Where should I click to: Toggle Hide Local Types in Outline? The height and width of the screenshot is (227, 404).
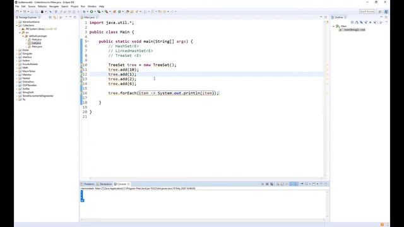375,23
